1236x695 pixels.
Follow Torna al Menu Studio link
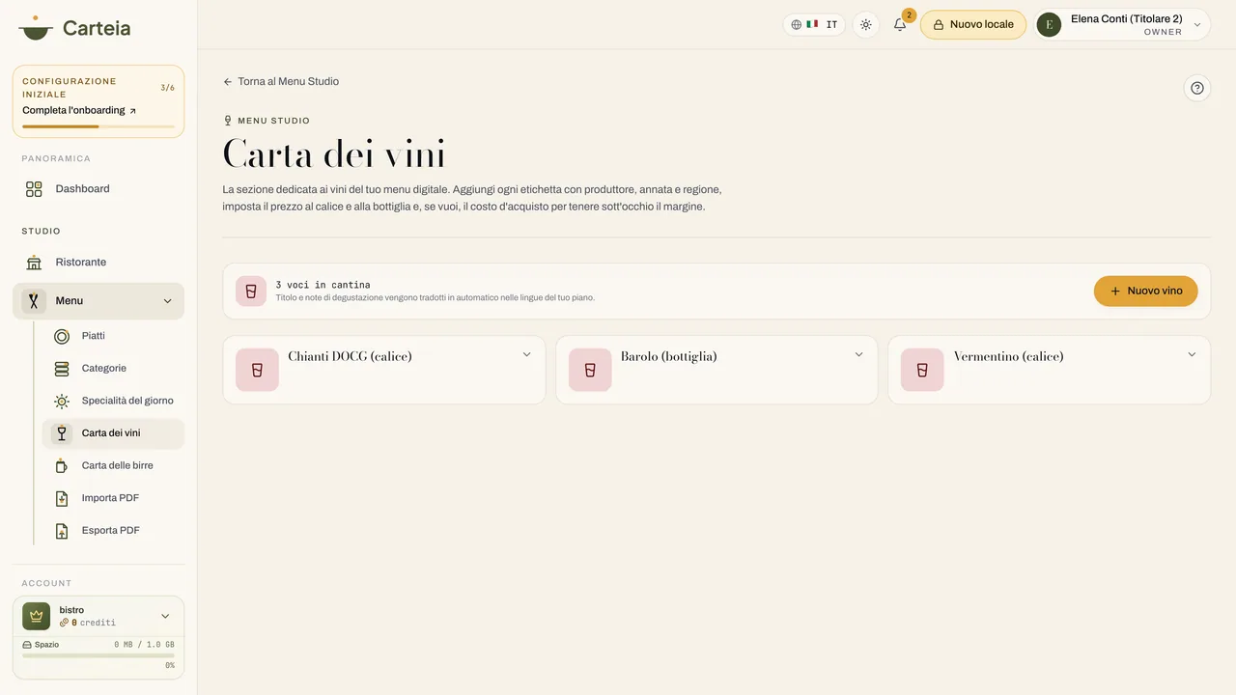[281, 82]
